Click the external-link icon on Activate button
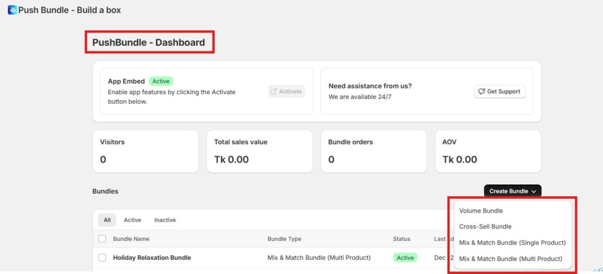Screen dimensions: 603x274 point(274,91)
